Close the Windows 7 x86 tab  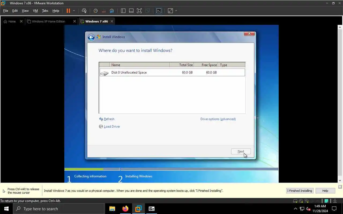(112, 21)
